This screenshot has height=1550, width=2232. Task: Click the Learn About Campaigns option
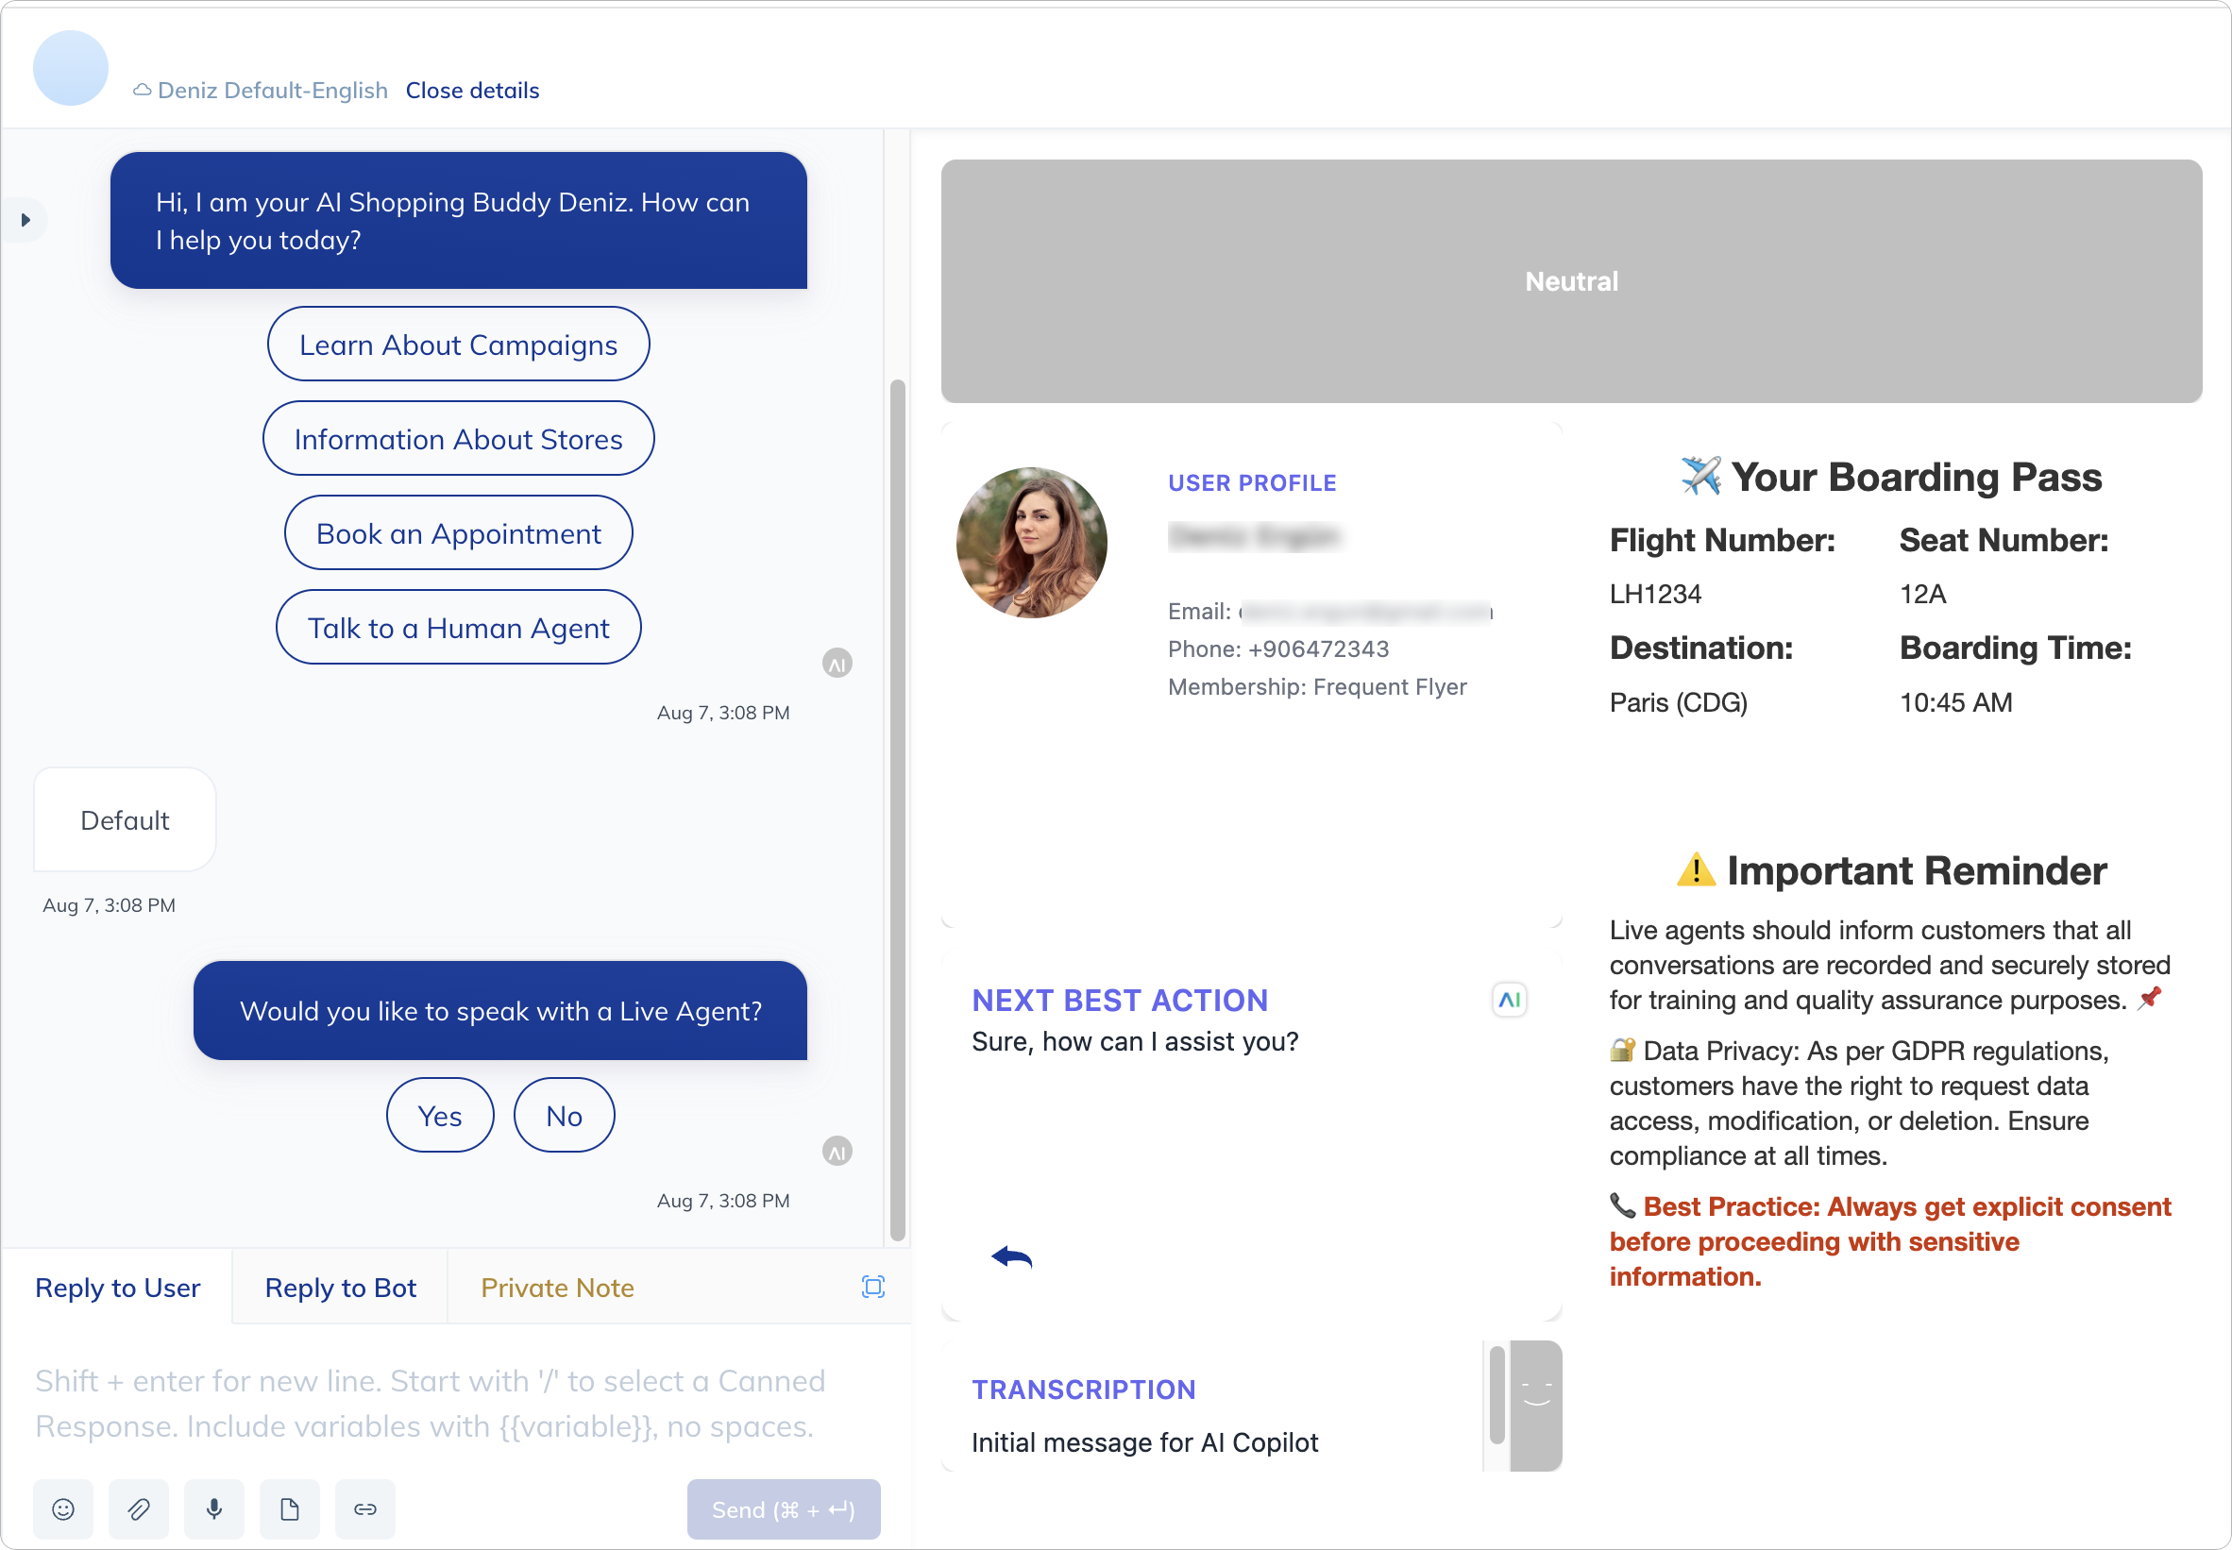[459, 345]
